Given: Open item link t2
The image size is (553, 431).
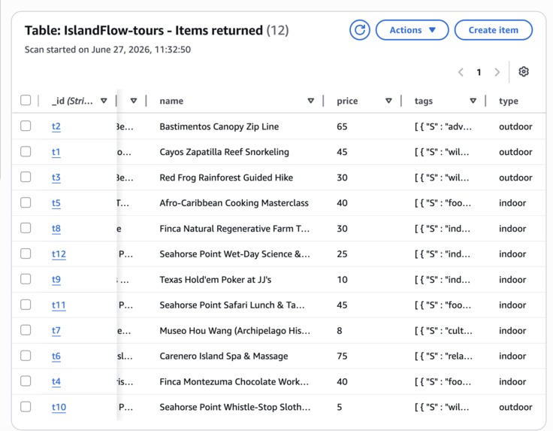Looking at the screenshot, I should pos(56,126).
